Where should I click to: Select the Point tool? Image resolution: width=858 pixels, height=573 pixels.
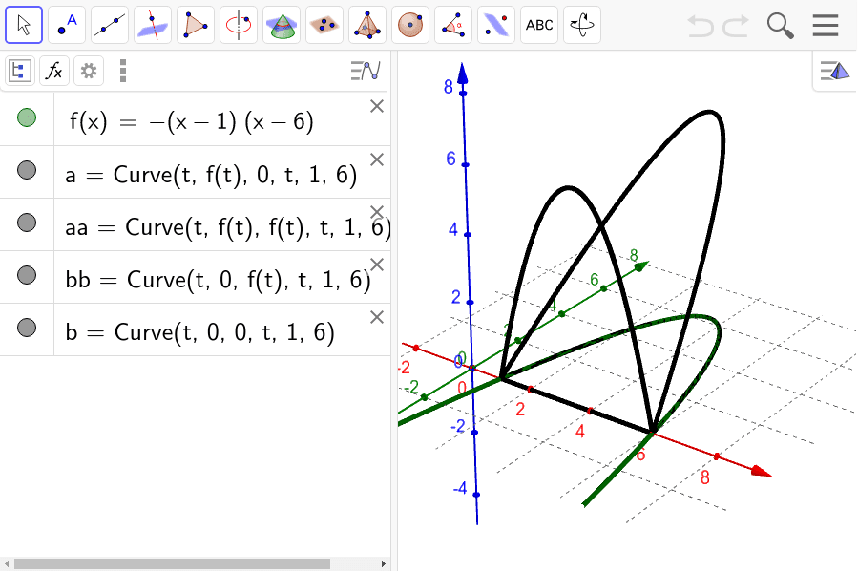(66, 24)
